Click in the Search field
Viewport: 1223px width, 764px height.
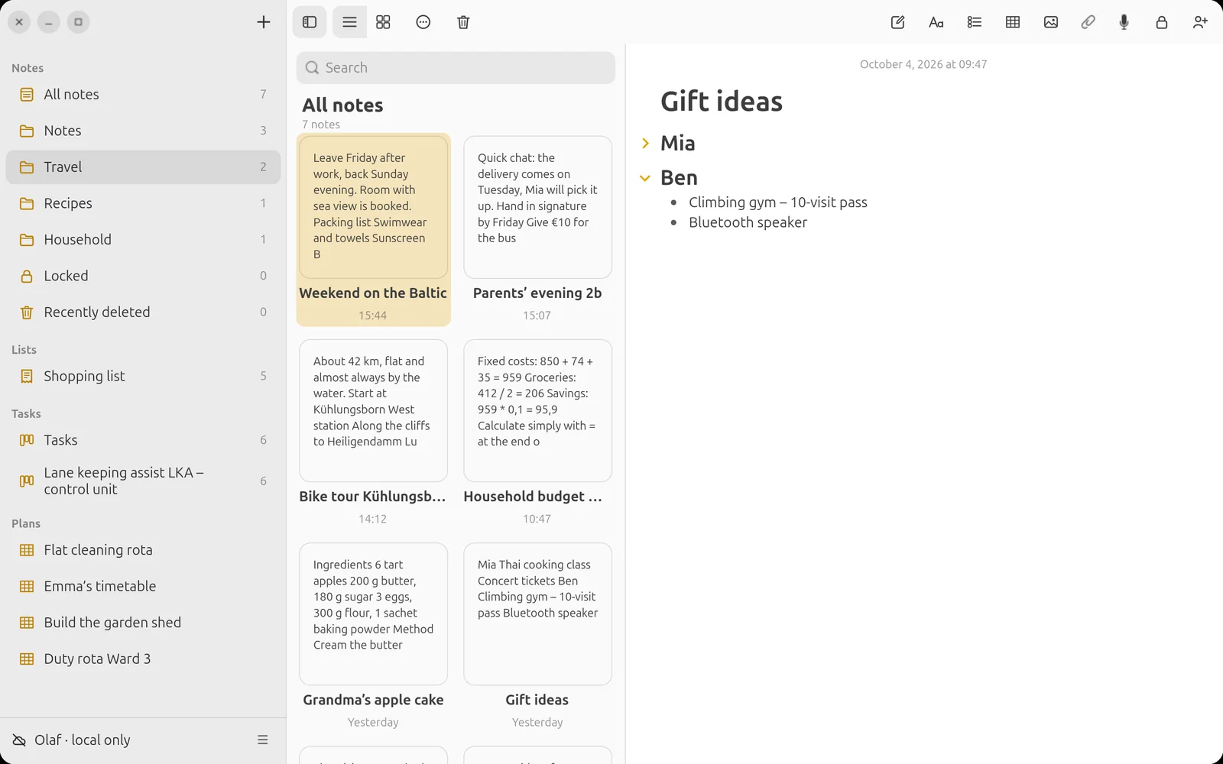pos(456,68)
